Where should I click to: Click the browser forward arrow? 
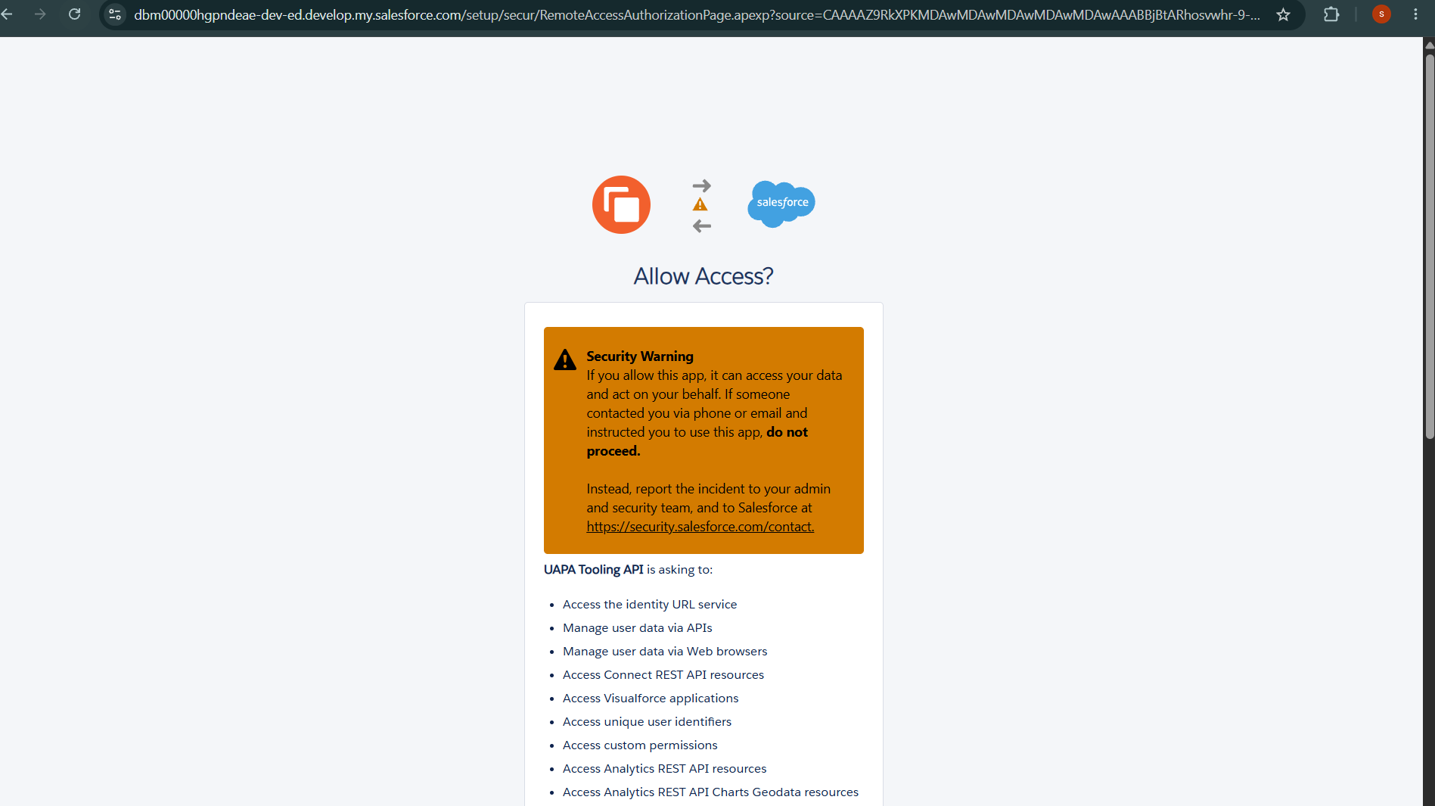click(x=40, y=14)
